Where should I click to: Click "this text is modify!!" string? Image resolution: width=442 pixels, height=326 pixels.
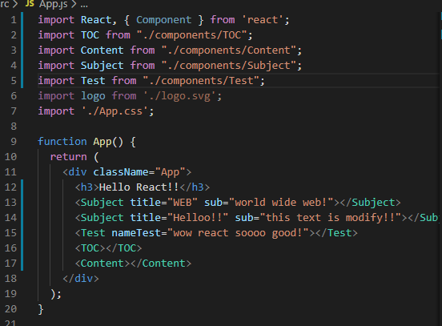pyautogui.click(x=331, y=218)
